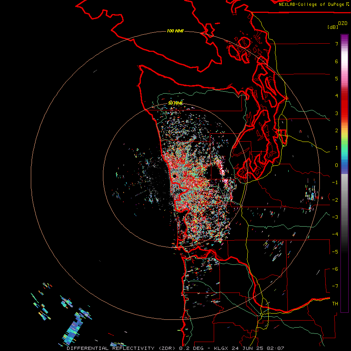Click the -5 value on color scale
This screenshot has height=351, width=351.
(335, 252)
